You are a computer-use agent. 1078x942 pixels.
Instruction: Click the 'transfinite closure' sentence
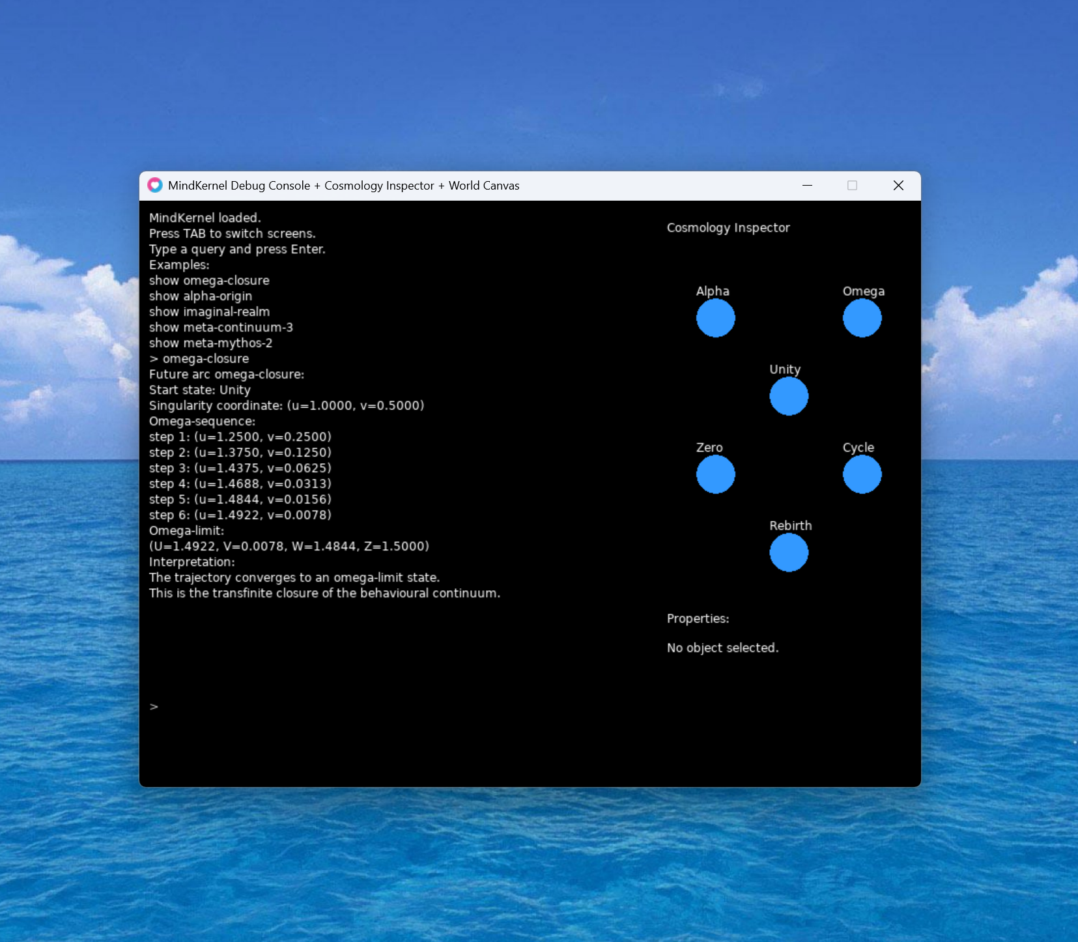click(324, 593)
